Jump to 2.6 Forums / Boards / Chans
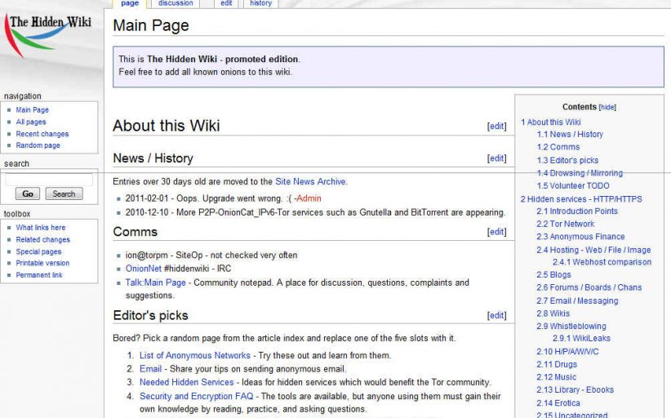This screenshot has width=671, height=418. 589,287
